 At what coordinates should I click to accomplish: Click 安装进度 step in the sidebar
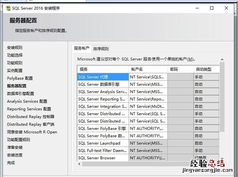15,155
